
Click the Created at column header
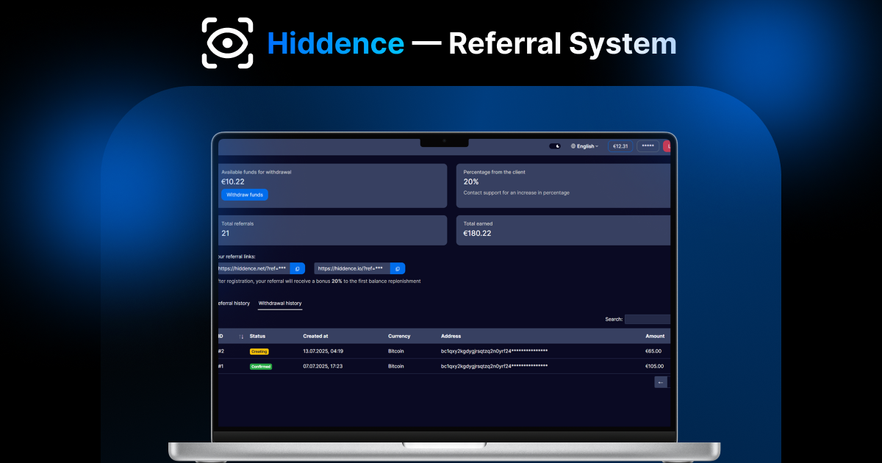click(x=315, y=336)
